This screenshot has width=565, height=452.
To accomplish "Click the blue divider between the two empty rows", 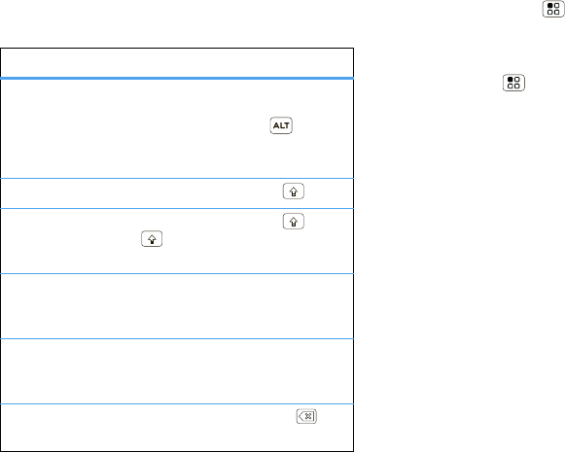I will coord(177,339).
